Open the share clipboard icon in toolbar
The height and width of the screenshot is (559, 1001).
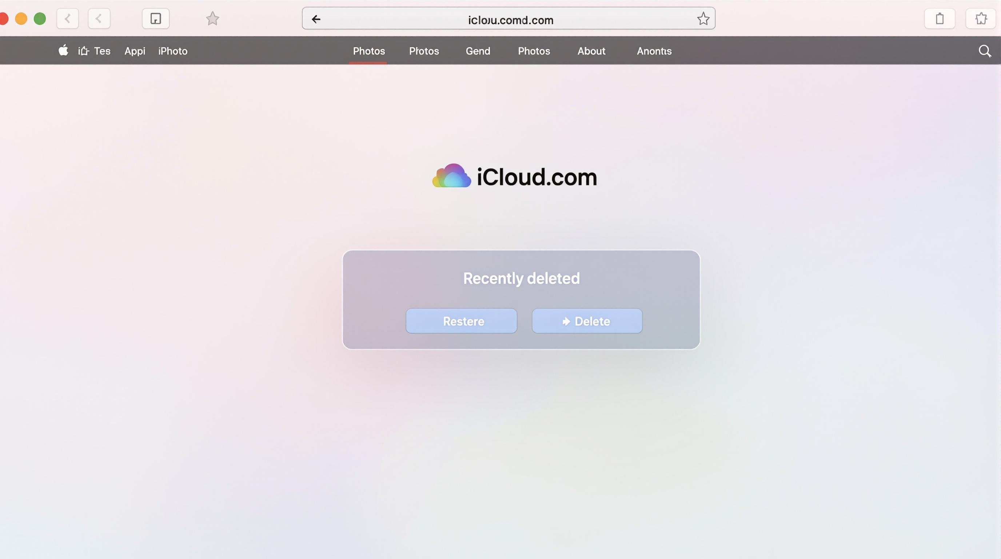point(940,19)
